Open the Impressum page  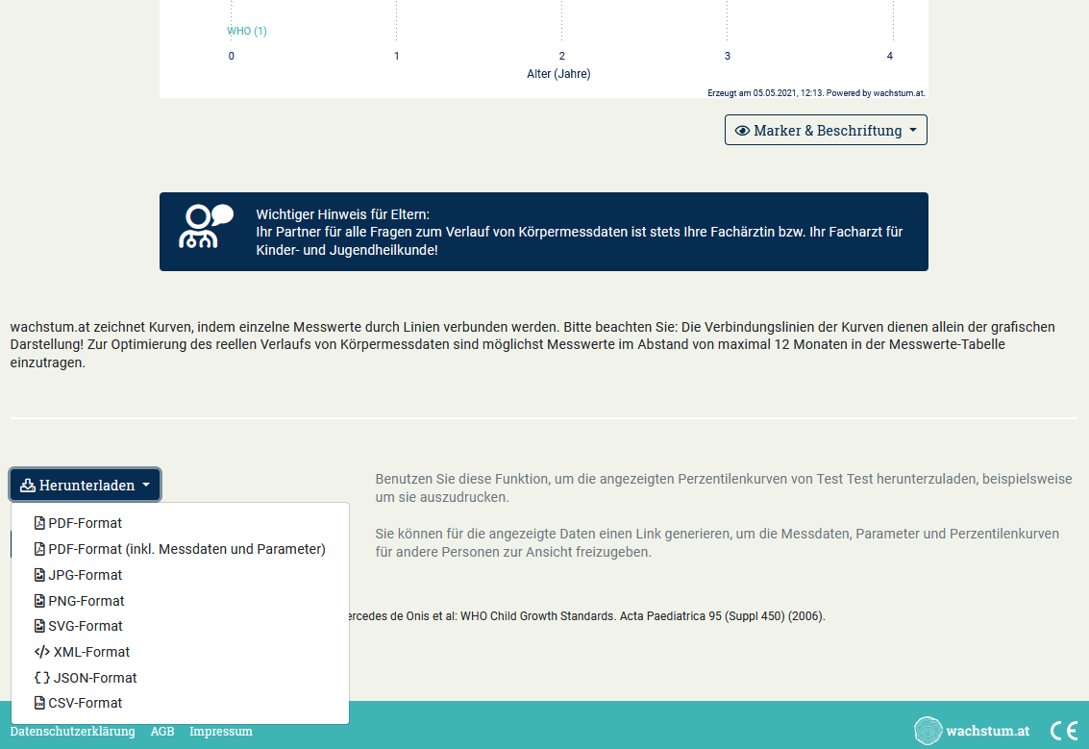(x=220, y=731)
